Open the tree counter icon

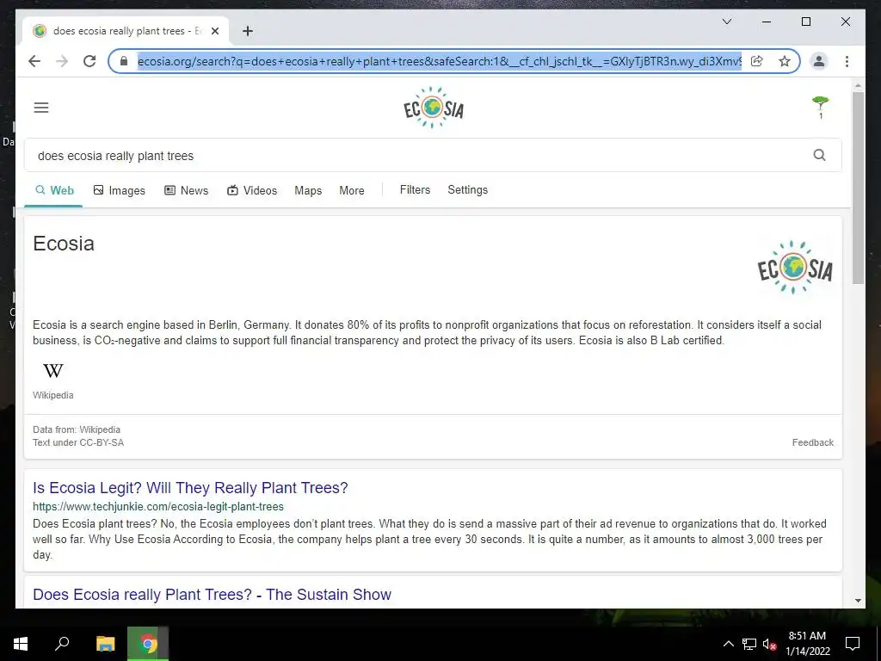(820, 107)
